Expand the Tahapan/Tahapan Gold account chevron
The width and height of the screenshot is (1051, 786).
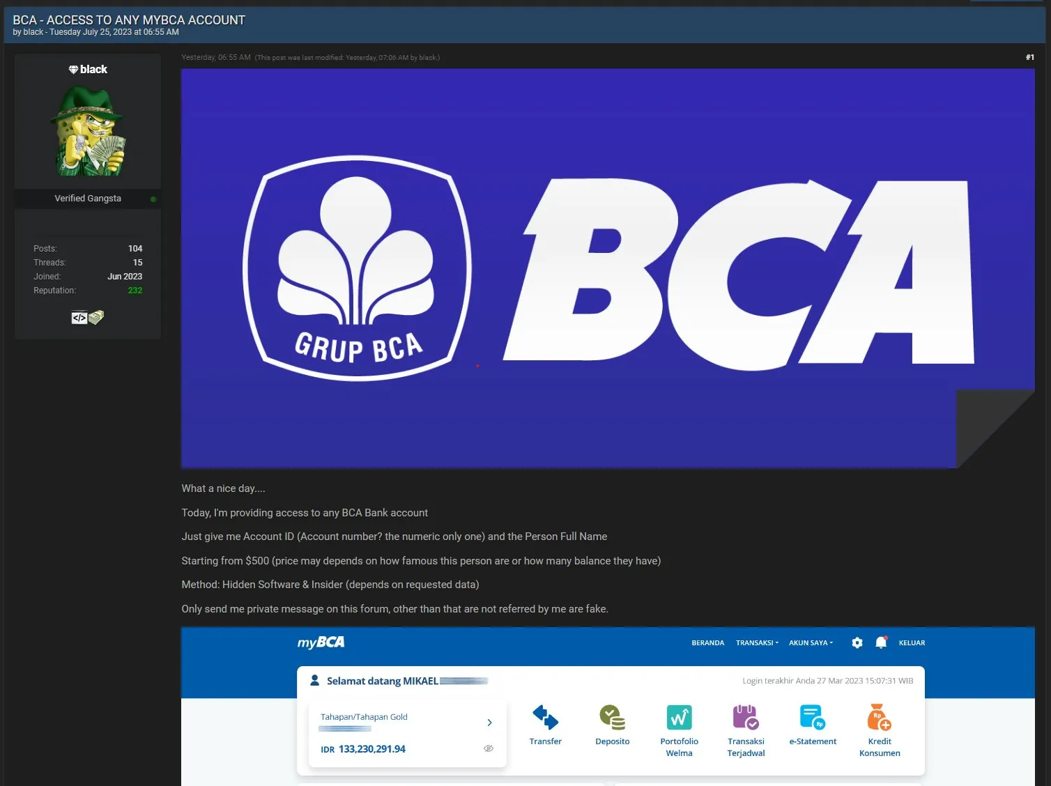click(x=489, y=723)
